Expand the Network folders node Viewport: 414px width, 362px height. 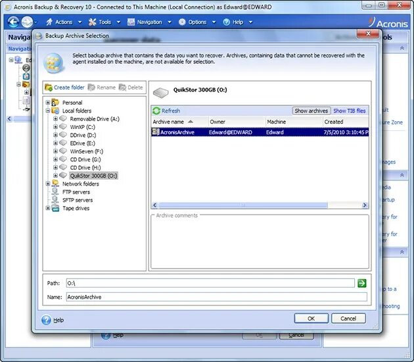[48, 184]
